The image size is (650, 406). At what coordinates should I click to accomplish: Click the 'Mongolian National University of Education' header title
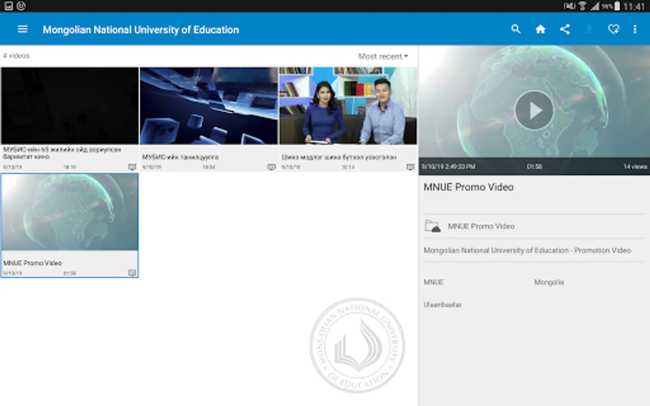pos(141,30)
